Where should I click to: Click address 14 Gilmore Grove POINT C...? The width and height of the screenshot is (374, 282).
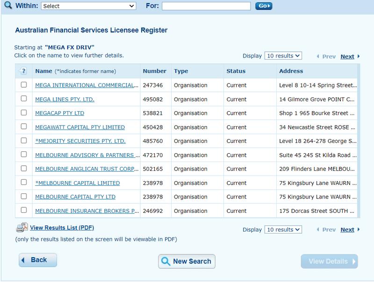tap(317, 99)
